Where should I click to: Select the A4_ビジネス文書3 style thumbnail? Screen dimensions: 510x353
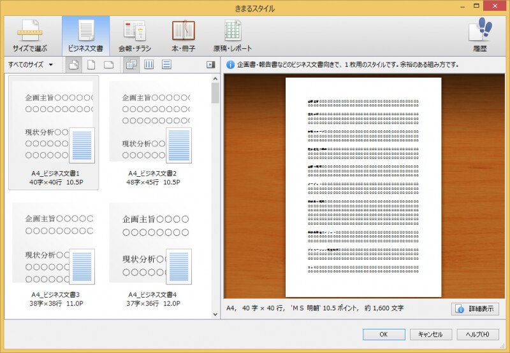click(54, 254)
